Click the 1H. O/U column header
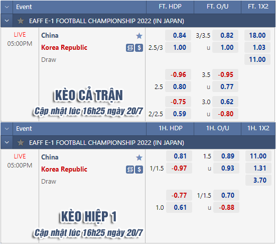Image resolution: width=276 pixels, height=244 pixels. [218, 128]
